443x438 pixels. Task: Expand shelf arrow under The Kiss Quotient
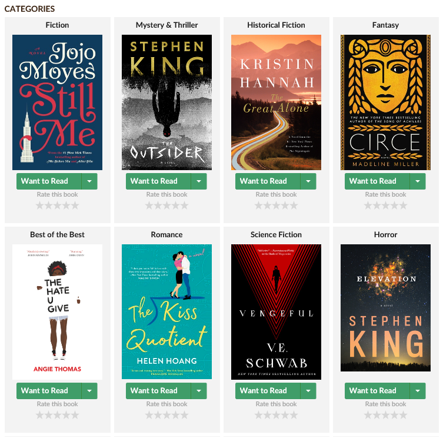click(x=199, y=391)
